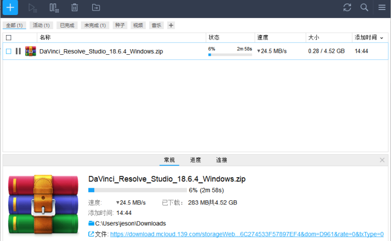
Task: Pause the DaVinci Resolve download row
Action: (x=18, y=51)
